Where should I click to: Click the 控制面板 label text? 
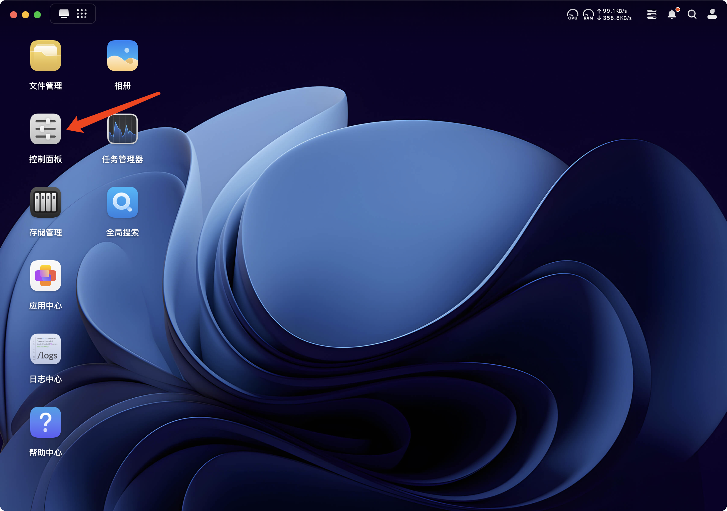click(x=45, y=159)
